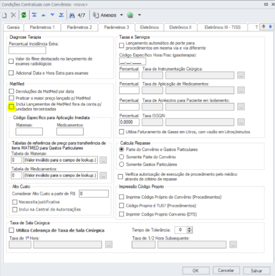Image resolution: width=275 pixels, height=276 pixels.
Task: Check Necessita justificativa
Action: pyautogui.click(x=15, y=202)
